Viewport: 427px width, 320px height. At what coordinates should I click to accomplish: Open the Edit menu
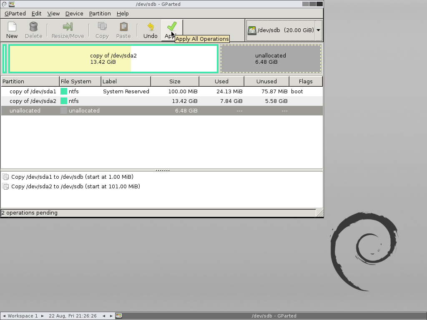coord(37,14)
